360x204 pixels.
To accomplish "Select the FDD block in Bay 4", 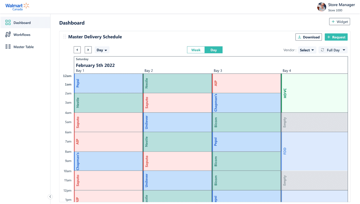I will coord(314,152).
